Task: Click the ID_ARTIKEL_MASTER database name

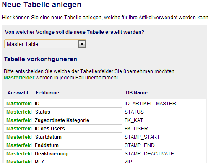Action: point(150,104)
